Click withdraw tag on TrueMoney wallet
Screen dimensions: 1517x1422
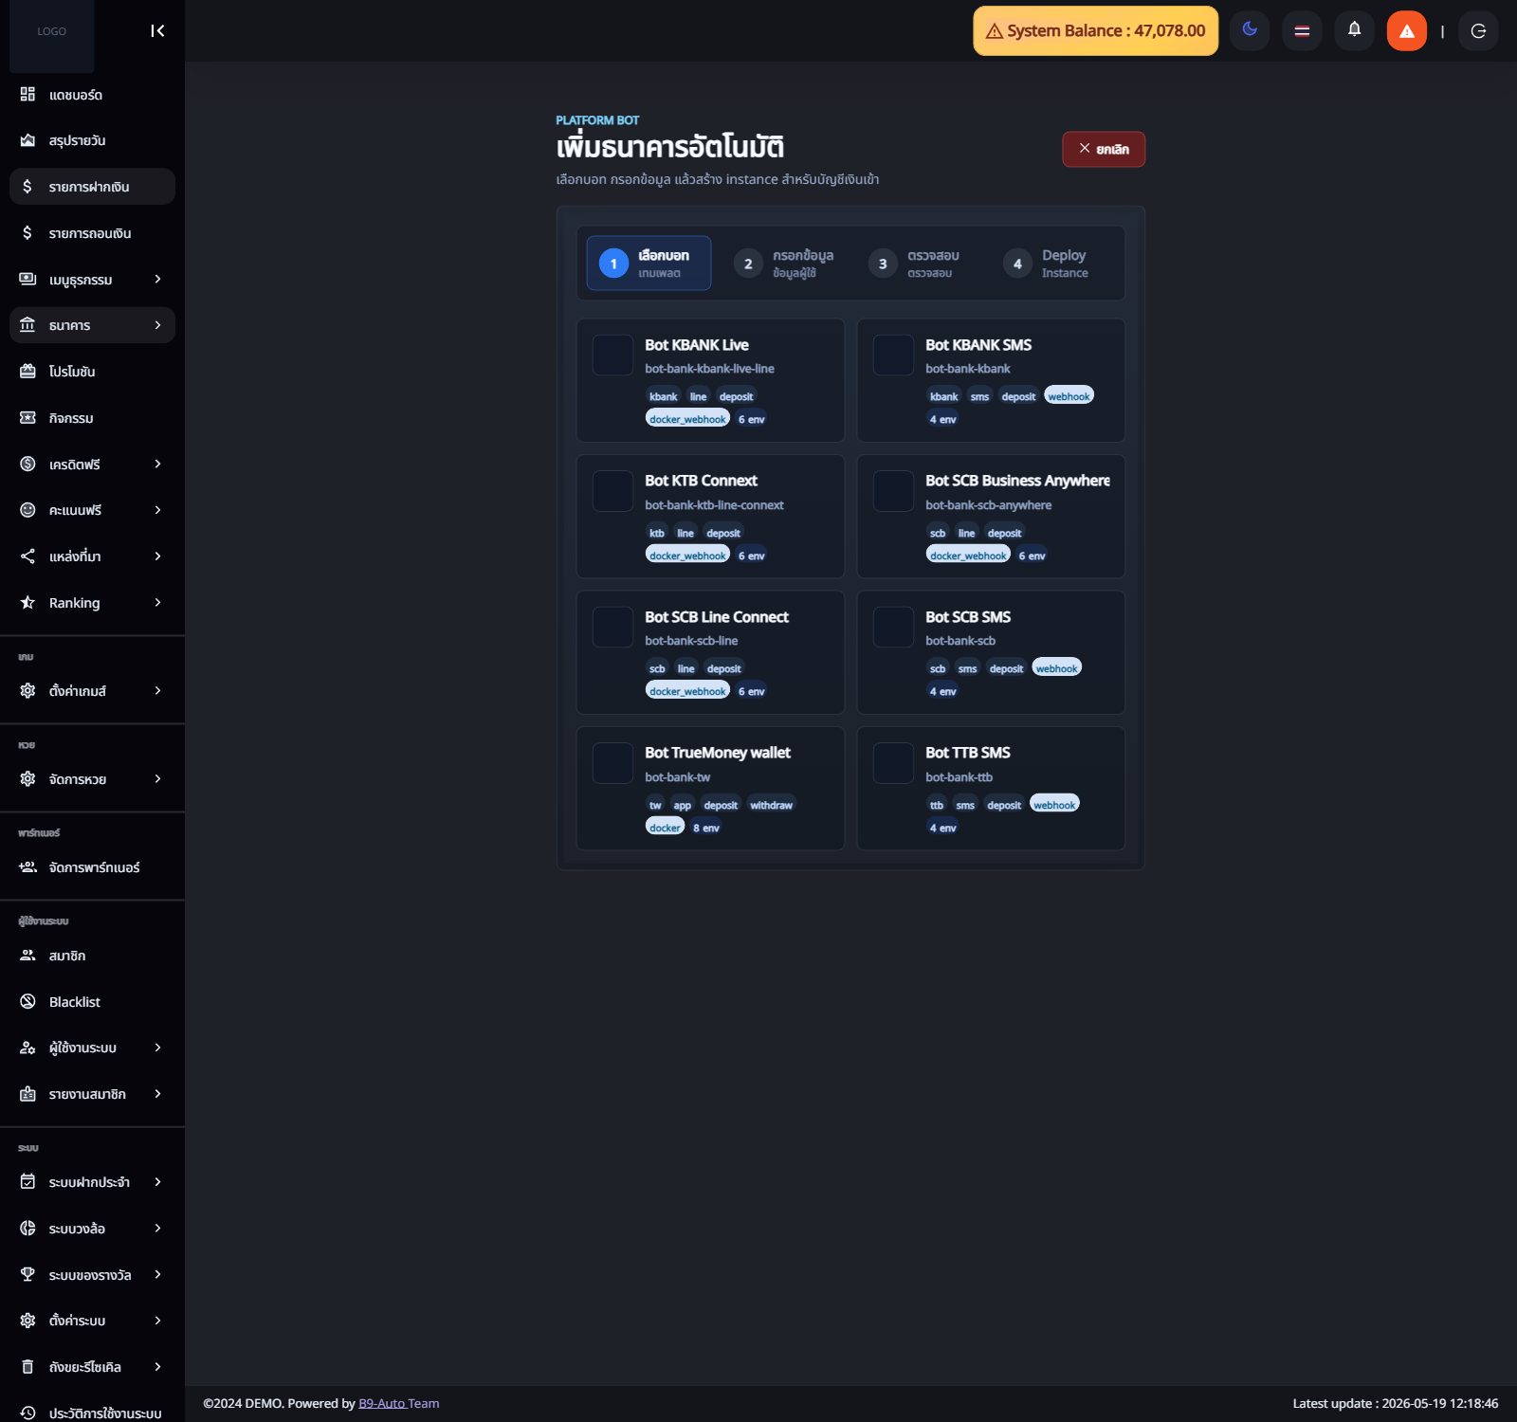pyautogui.click(x=771, y=804)
